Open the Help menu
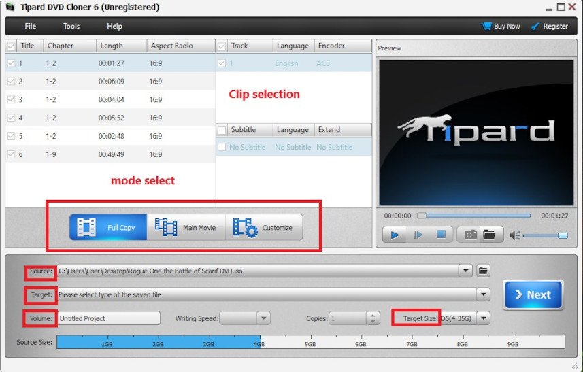This screenshot has height=372, width=583. pos(114,26)
